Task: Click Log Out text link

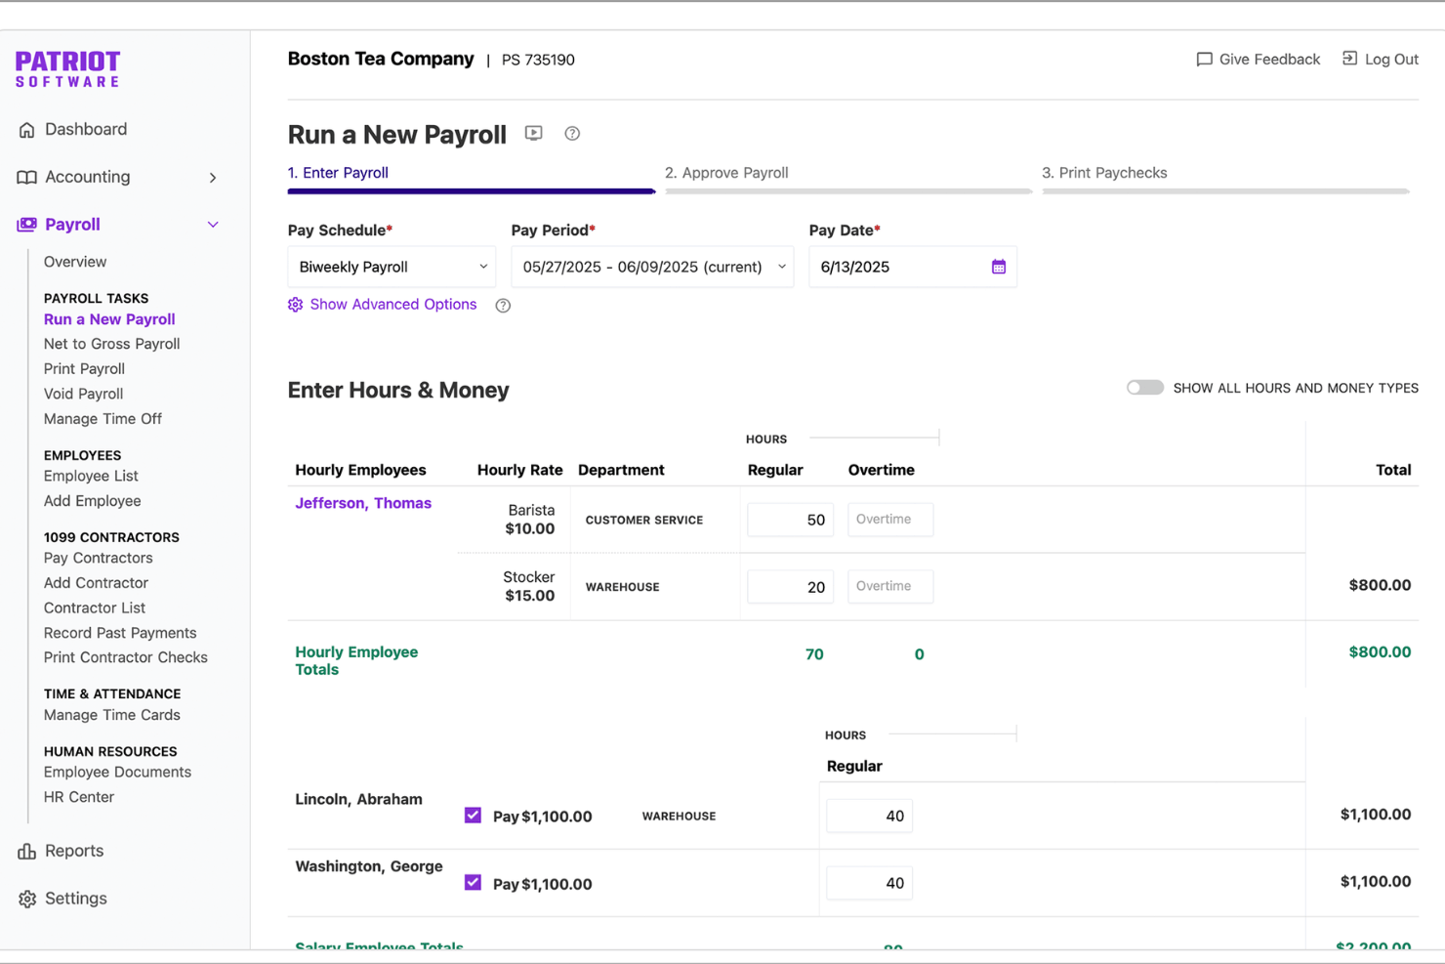Action: (1391, 60)
